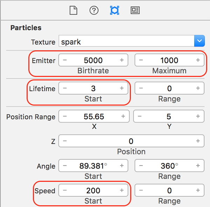Screen dimensions: 210x207
Task: Increase Emitter Maximum with plus button
Action: point(198,60)
